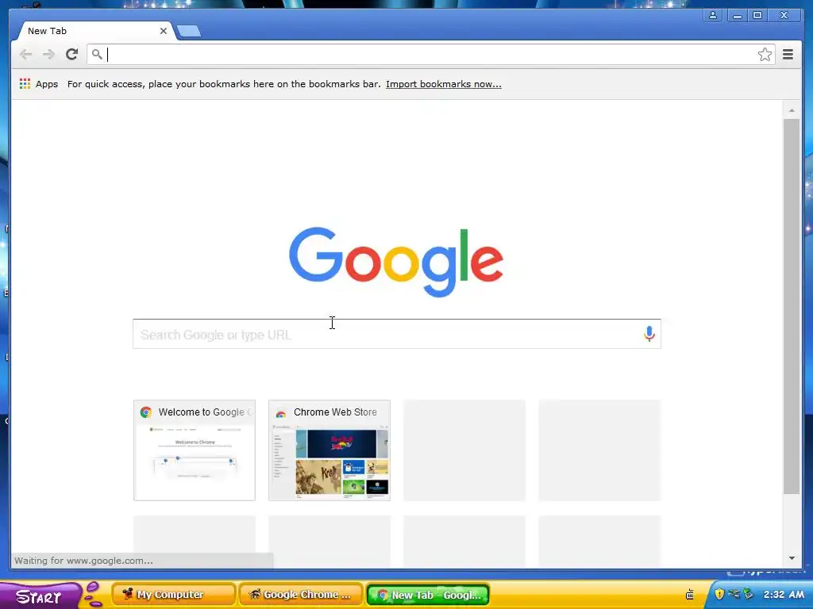
Task: Click the Welcome to Google Chrome favicon
Action: click(146, 412)
